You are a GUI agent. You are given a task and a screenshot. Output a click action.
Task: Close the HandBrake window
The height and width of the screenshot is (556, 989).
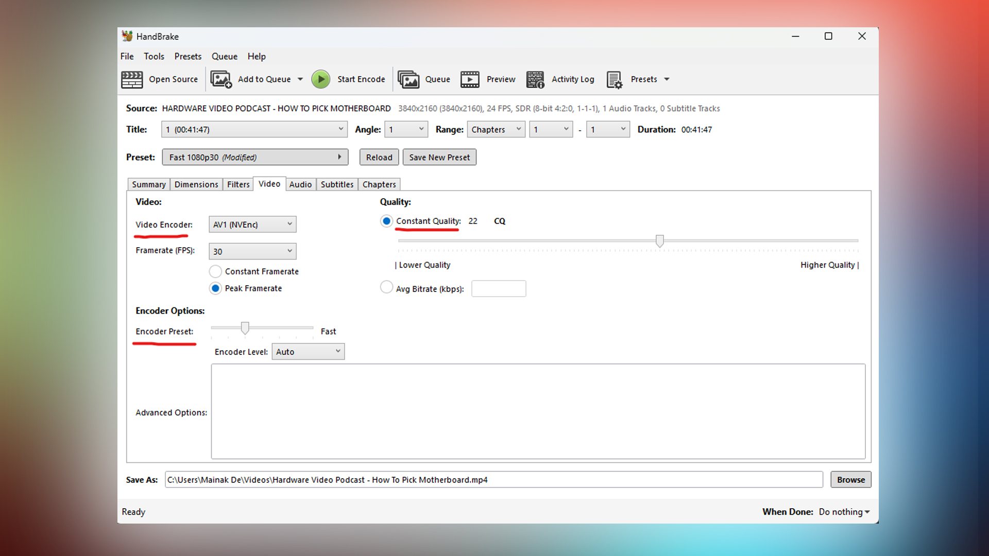[x=862, y=36]
